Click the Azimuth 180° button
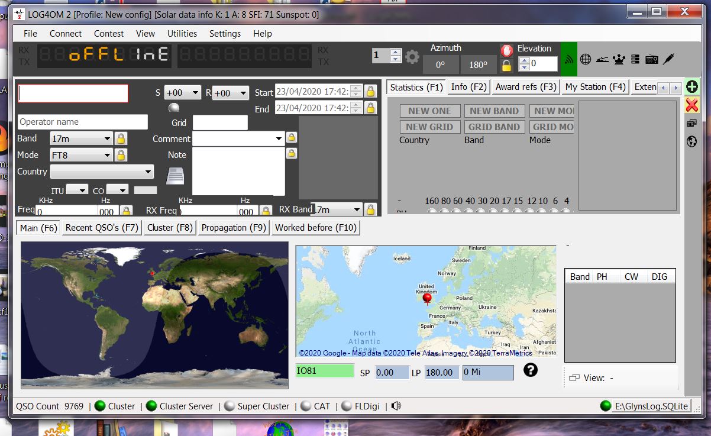This screenshot has height=436, width=711. pos(478,64)
